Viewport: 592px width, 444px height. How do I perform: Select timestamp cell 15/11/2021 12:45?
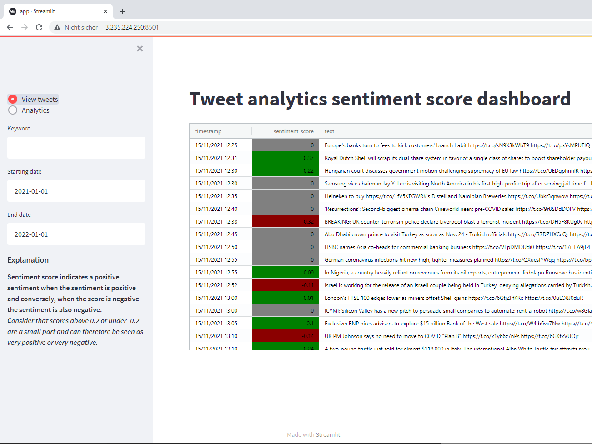tap(221, 234)
